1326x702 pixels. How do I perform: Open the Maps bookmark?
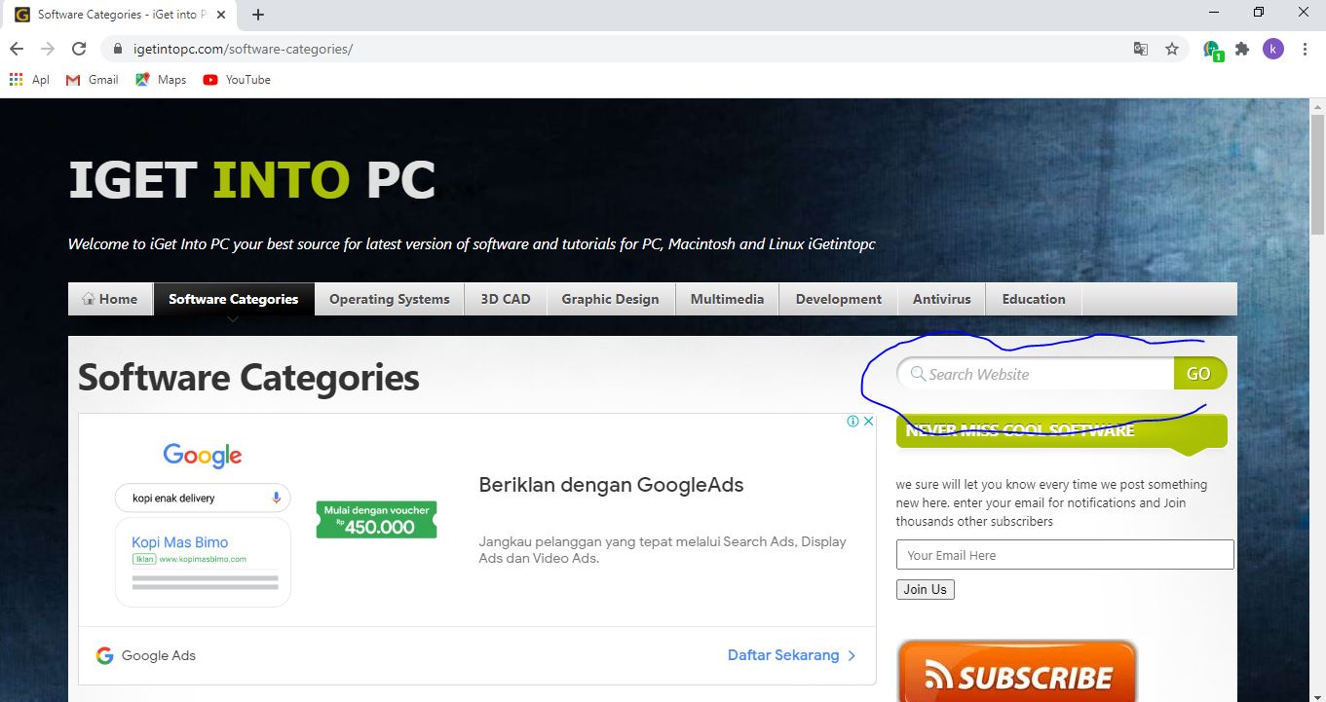point(161,80)
